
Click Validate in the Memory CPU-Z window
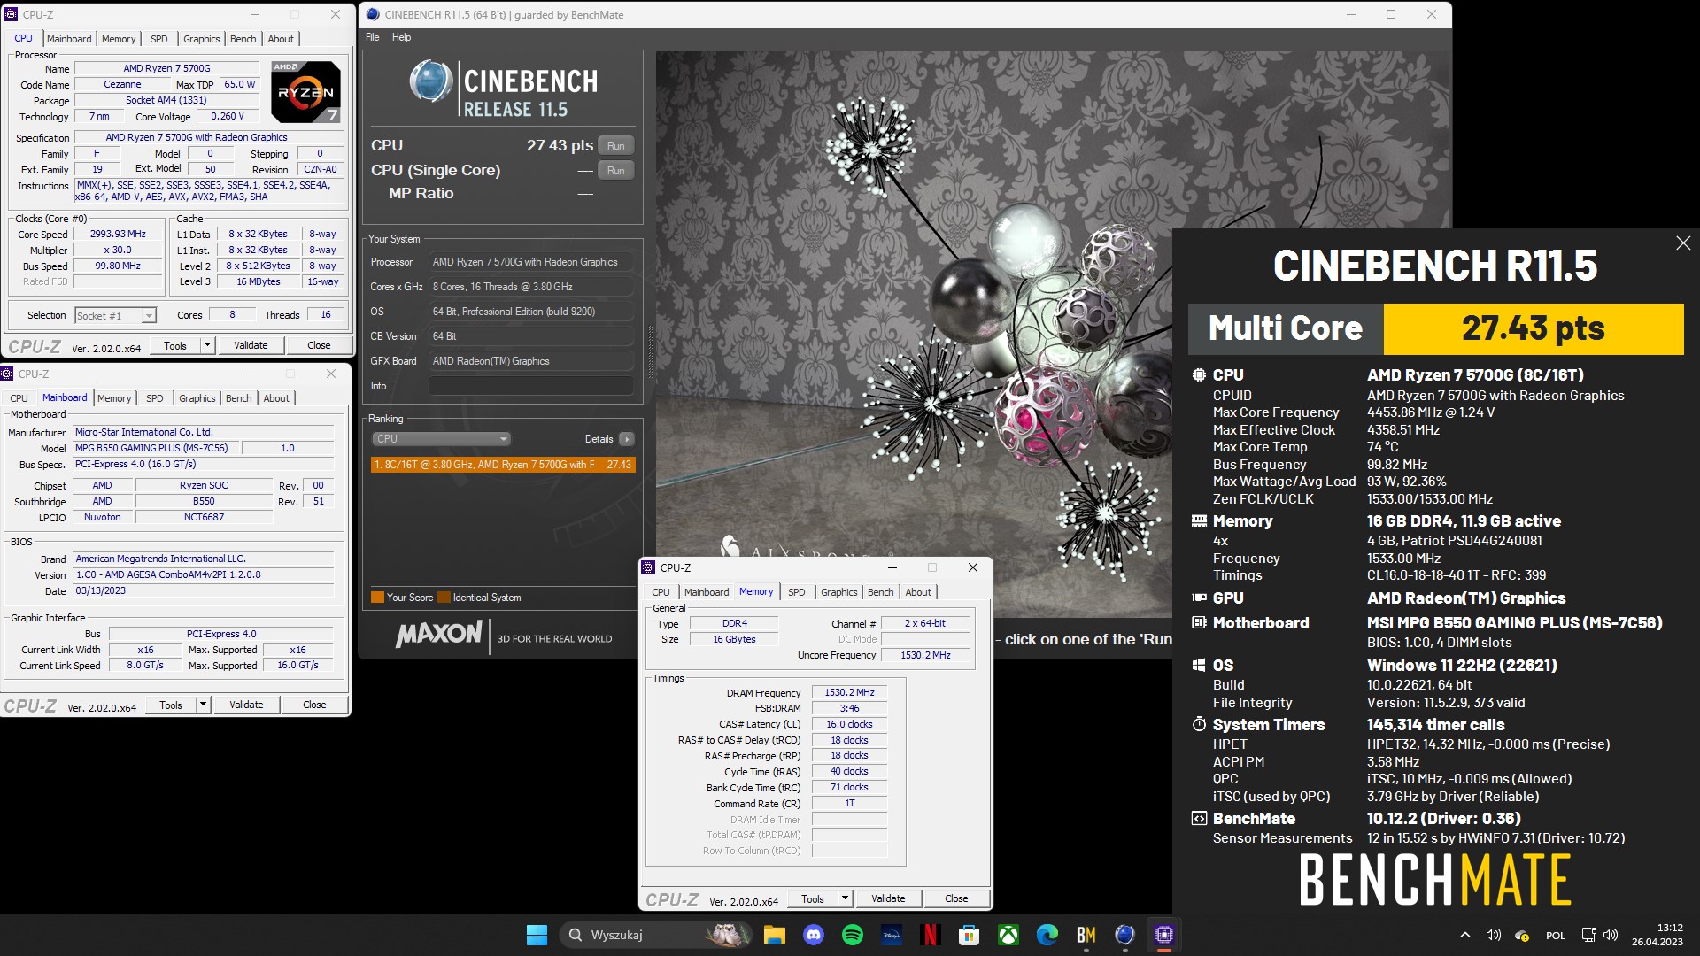888,898
